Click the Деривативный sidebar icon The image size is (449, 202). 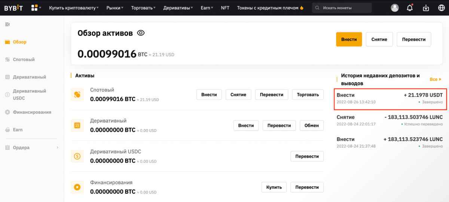[7, 77]
